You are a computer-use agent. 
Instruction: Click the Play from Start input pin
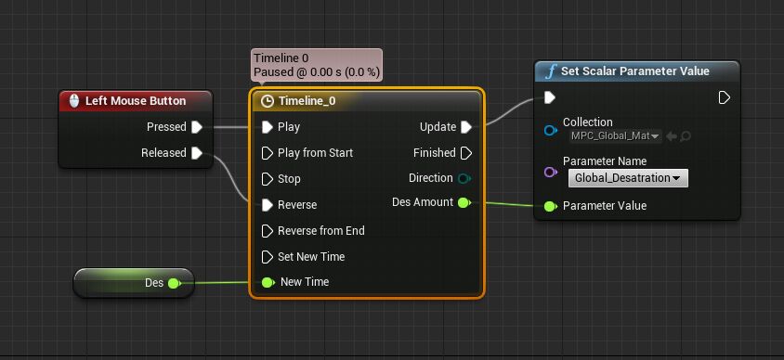pyautogui.click(x=268, y=153)
